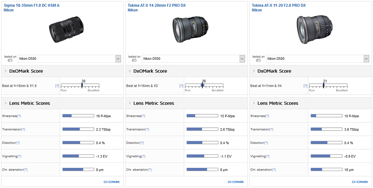Open Chr. aberration help [?] in the Tokina 14-20mm panel
373x188 pixels.
150,170
